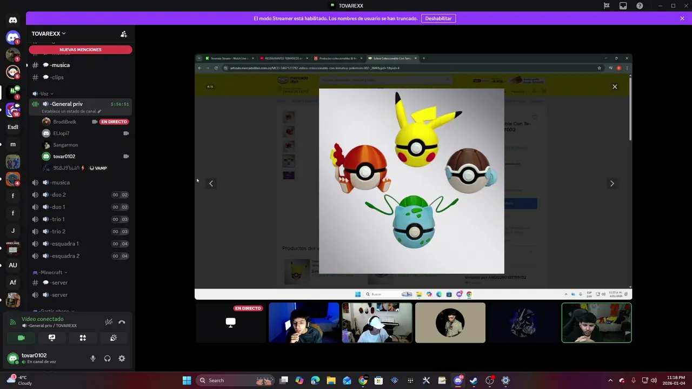Viewport: 692px width, 389px height.
Task: Open the J server in server list
Action: (13, 231)
